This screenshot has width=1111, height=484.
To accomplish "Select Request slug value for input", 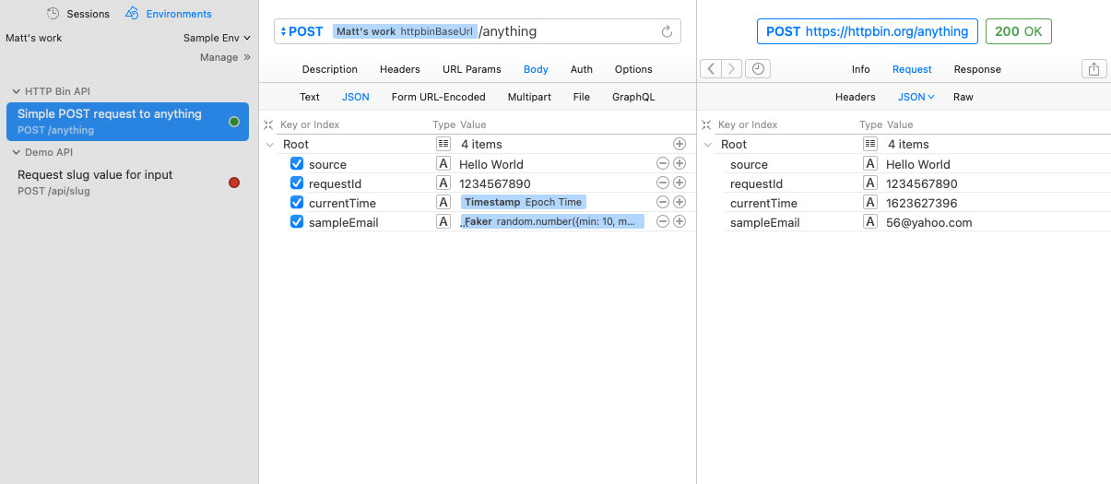I will (95, 175).
